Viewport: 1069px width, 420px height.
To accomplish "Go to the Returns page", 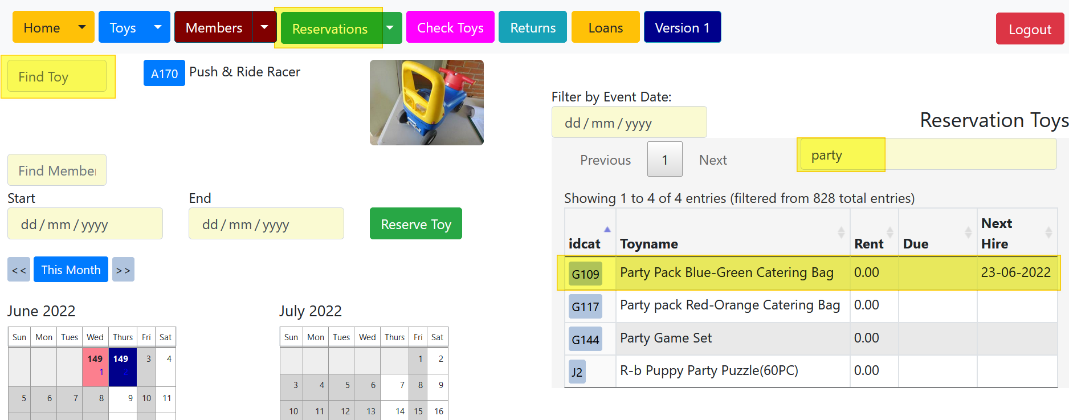I will [532, 27].
